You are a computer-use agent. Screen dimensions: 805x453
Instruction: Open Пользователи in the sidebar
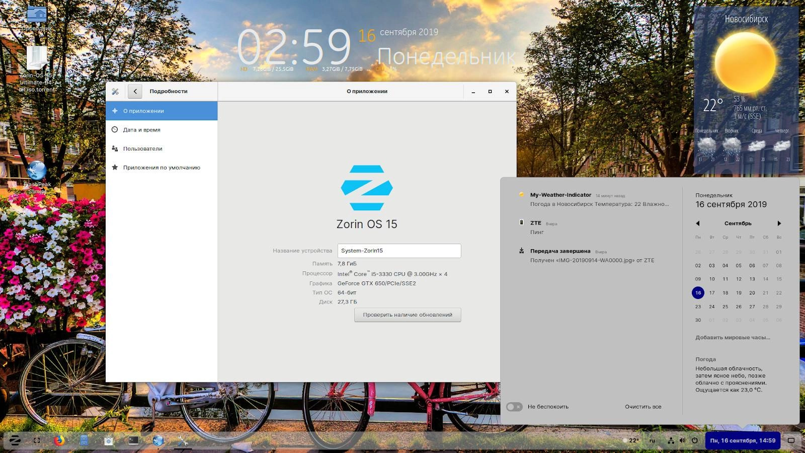click(162, 148)
